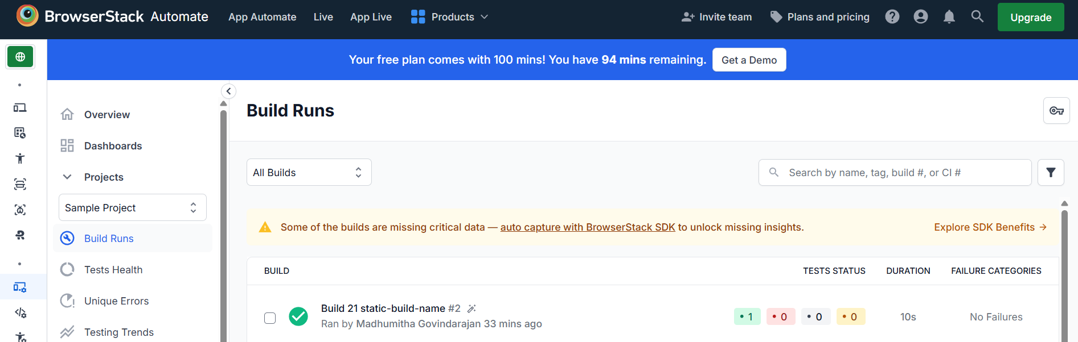The image size is (1078, 342).
Task: Go to Live in the top navigation
Action: tap(323, 17)
